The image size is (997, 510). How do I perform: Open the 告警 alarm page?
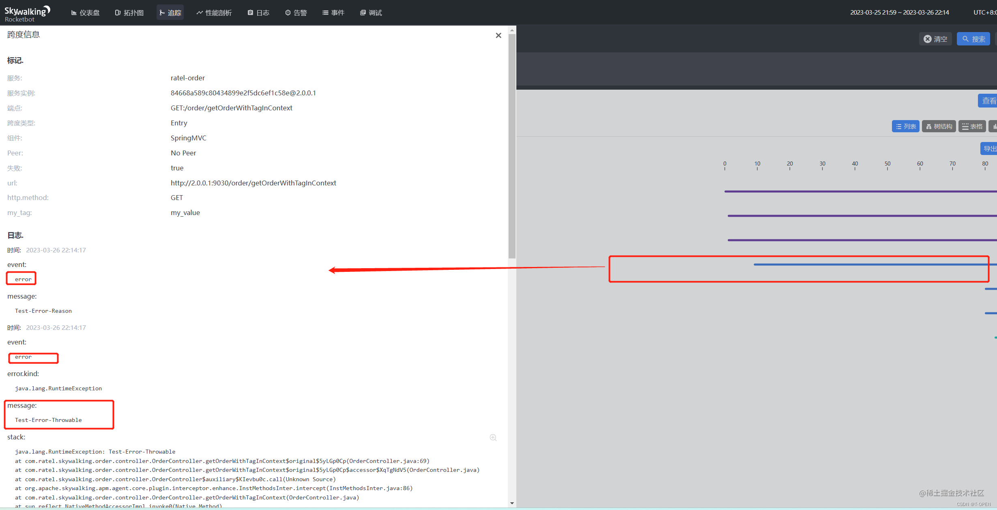296,13
